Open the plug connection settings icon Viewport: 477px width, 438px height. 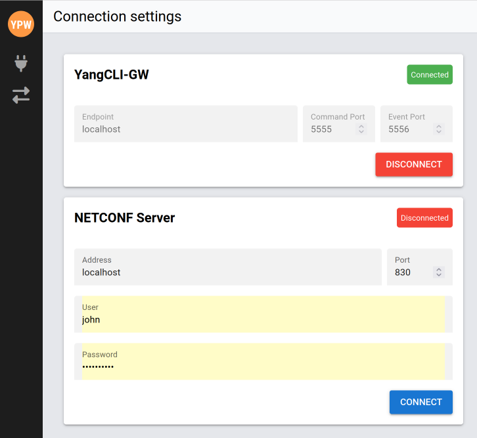21,64
